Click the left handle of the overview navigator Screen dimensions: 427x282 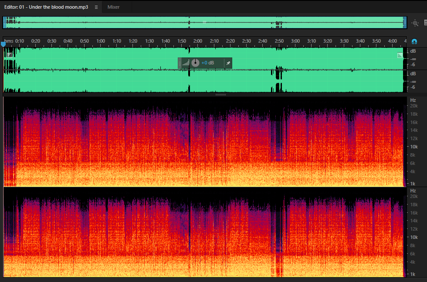[4, 22]
